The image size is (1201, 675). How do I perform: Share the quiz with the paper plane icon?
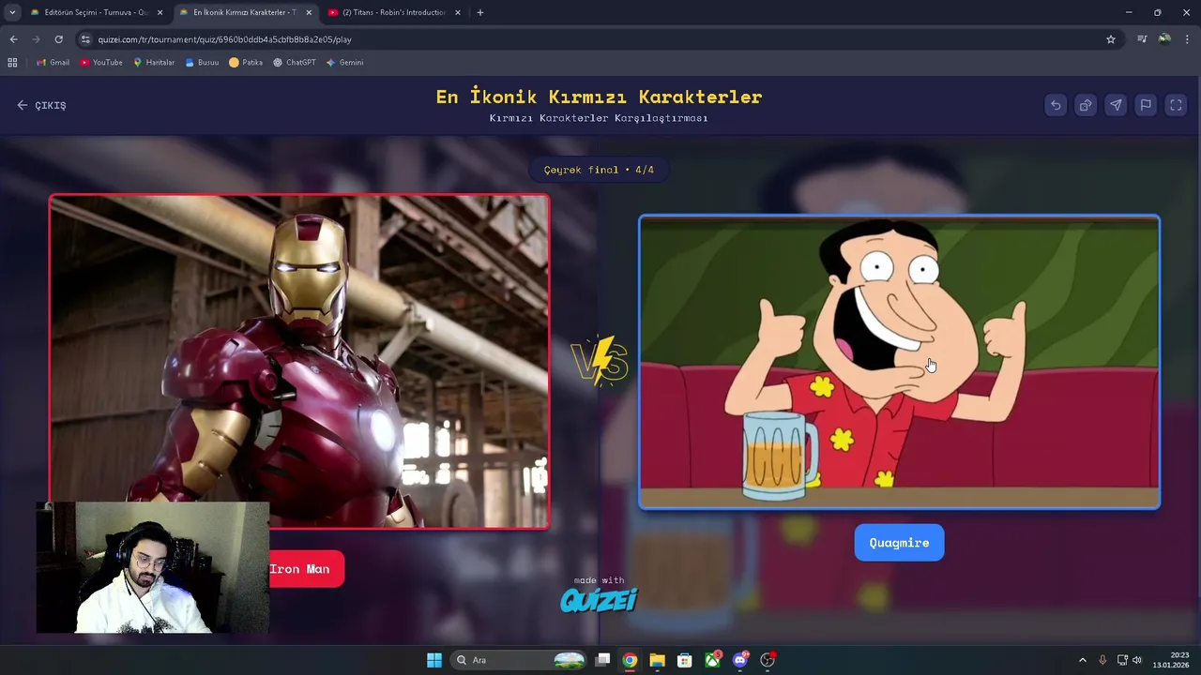[1116, 105]
